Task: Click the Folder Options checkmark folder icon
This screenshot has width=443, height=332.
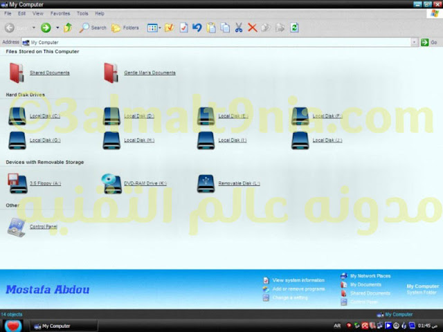Action: tap(169, 28)
